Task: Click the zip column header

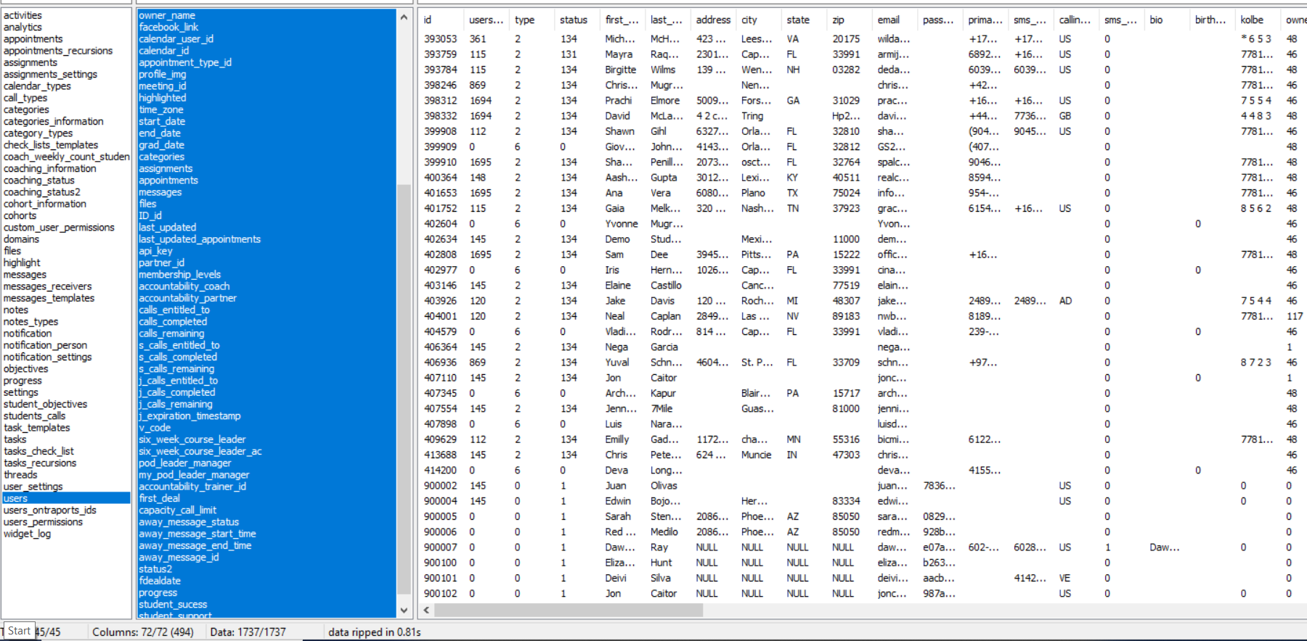Action: click(x=839, y=20)
